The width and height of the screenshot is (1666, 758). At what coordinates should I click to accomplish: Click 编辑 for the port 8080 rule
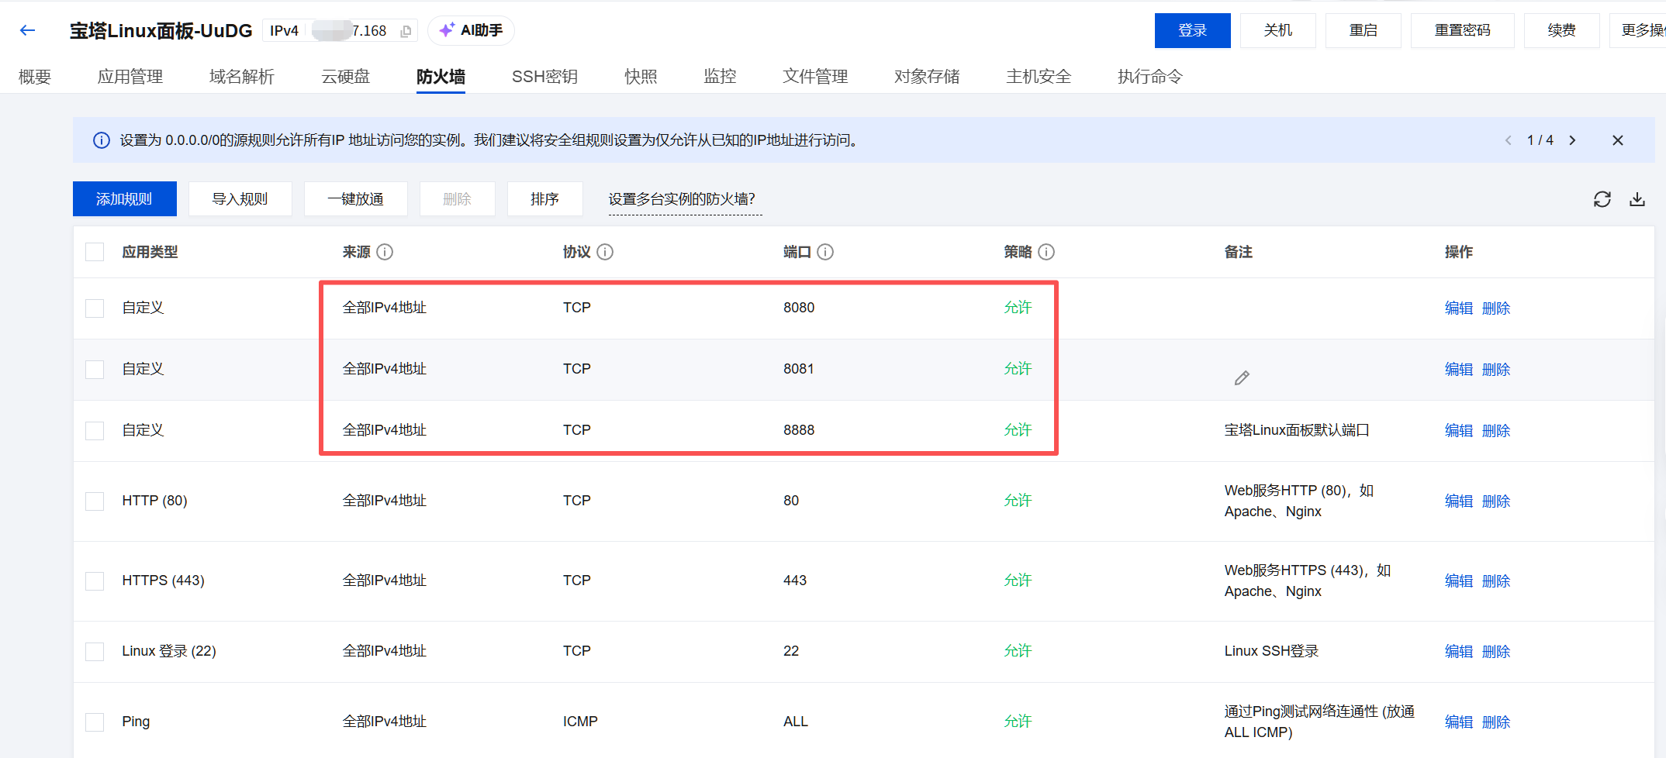(1459, 308)
